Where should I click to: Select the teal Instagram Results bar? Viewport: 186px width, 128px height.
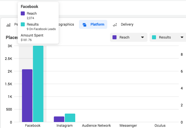pyautogui.click(x=70, y=118)
